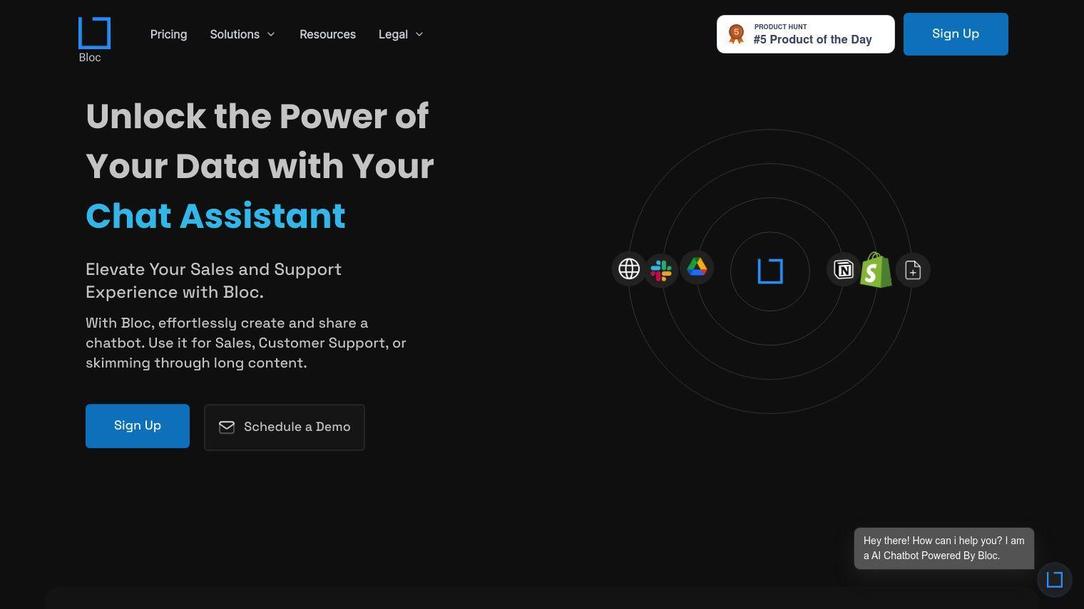Click the hero Sign Up button
The height and width of the screenshot is (609, 1084).
coord(138,426)
